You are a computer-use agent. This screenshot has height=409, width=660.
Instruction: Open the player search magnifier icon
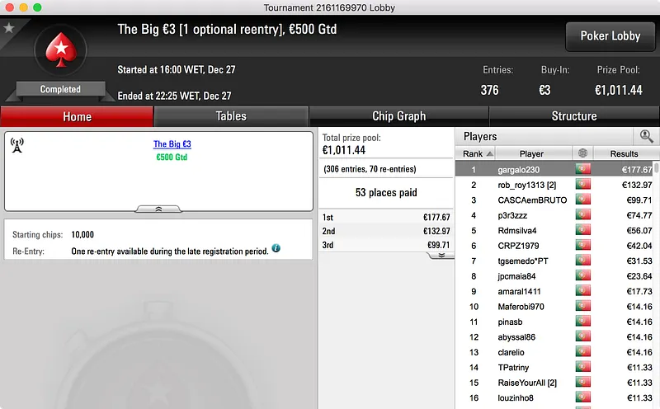point(646,136)
